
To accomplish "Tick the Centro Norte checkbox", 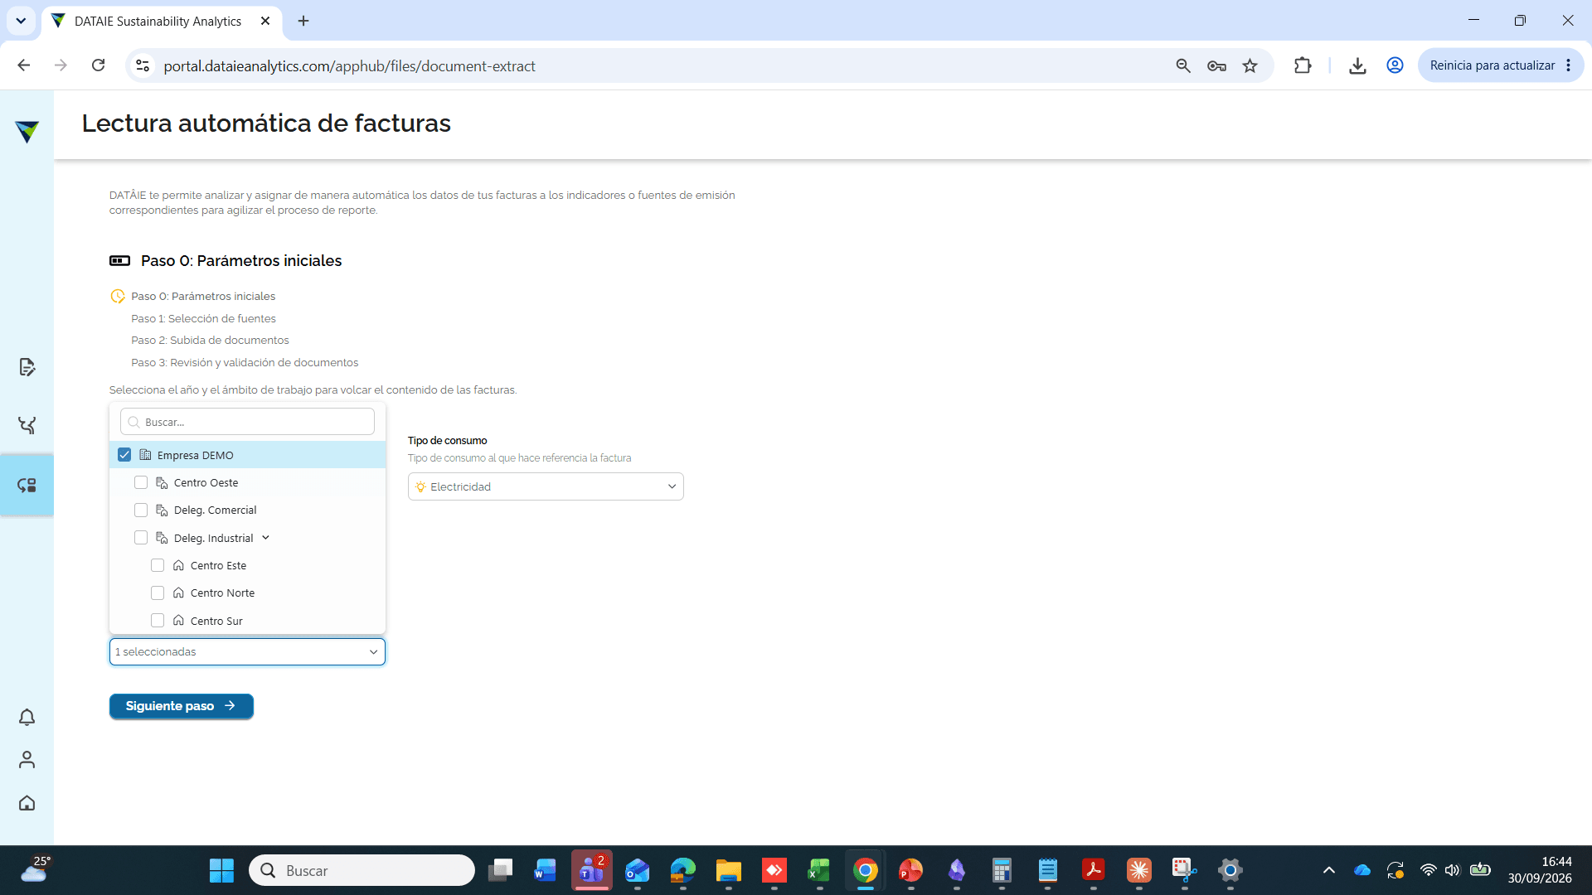I will click(158, 593).
